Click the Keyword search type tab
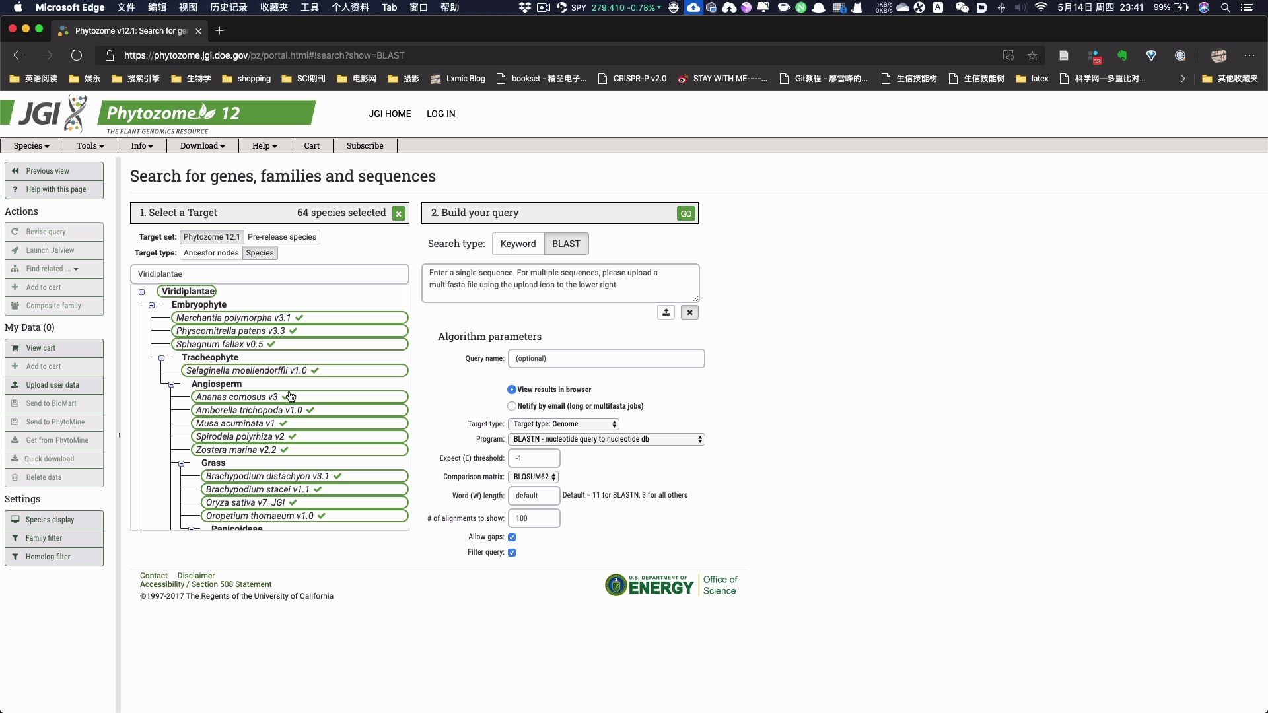This screenshot has width=1268, height=713. click(517, 243)
